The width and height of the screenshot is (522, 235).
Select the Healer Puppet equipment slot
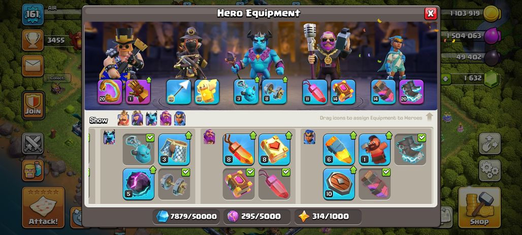click(x=207, y=92)
